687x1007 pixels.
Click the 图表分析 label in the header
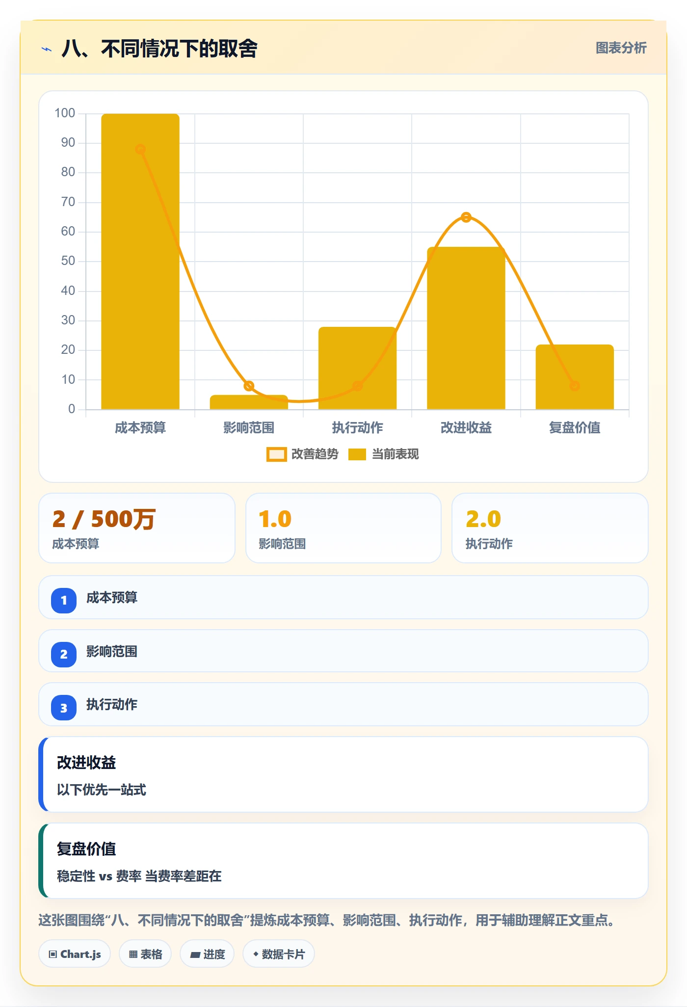click(x=621, y=48)
